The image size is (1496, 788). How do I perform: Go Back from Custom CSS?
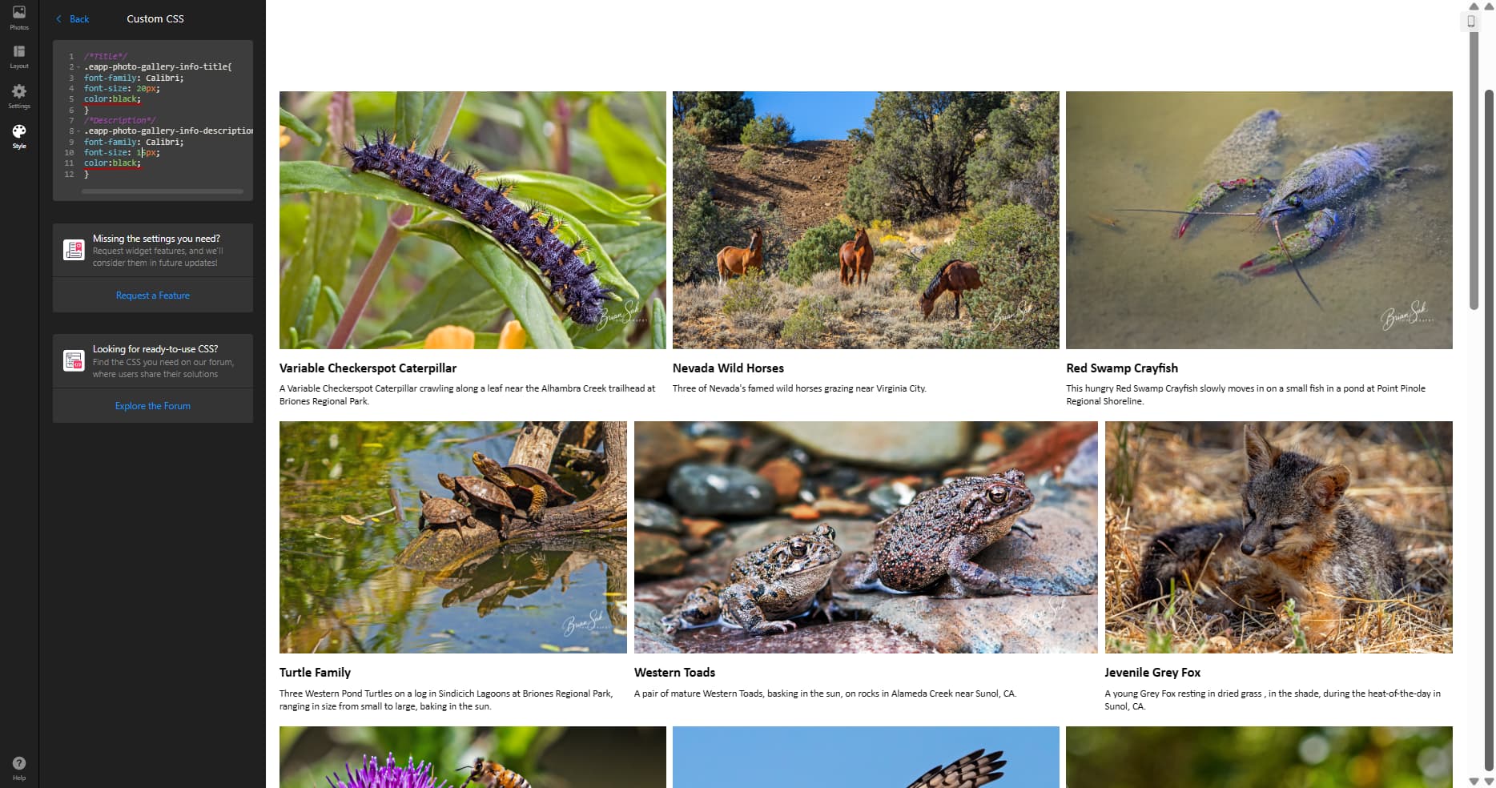[x=72, y=18]
